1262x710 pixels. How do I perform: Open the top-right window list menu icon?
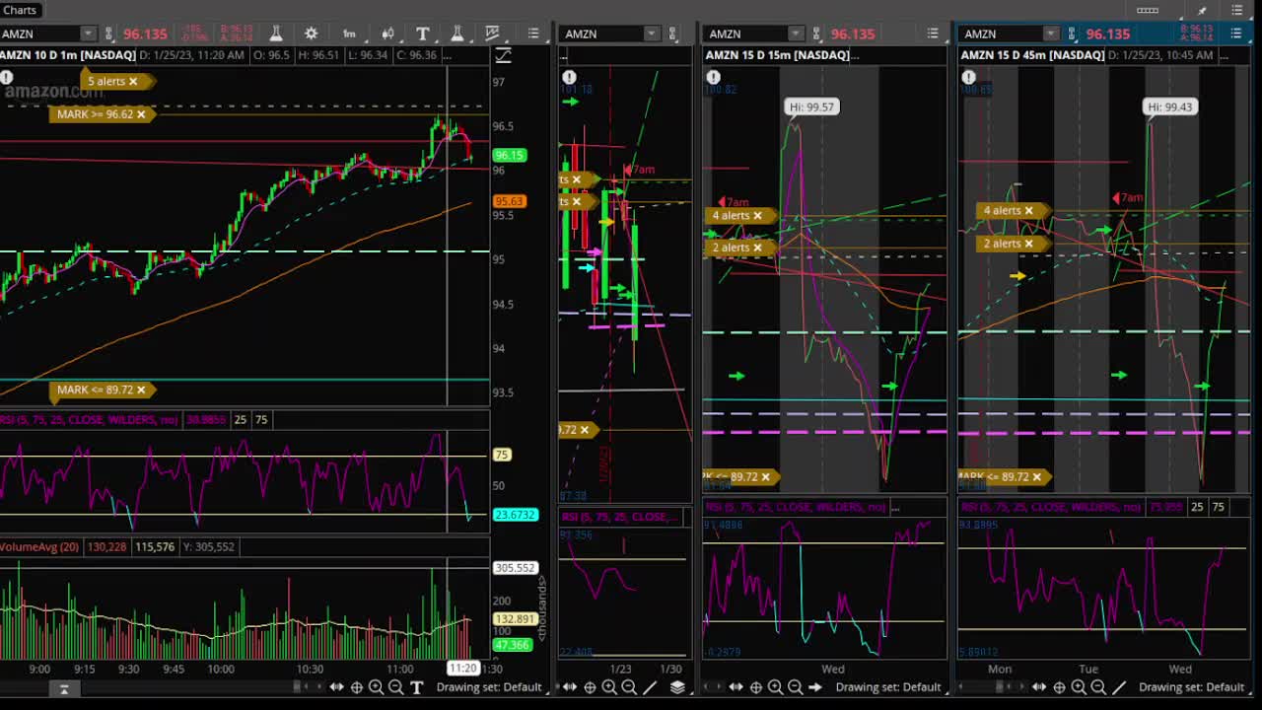(x=1238, y=10)
